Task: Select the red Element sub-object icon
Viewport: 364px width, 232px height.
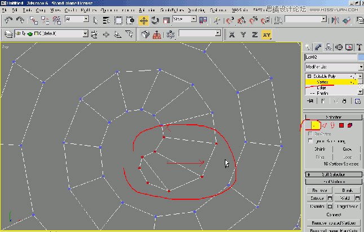Action: [x=350, y=125]
